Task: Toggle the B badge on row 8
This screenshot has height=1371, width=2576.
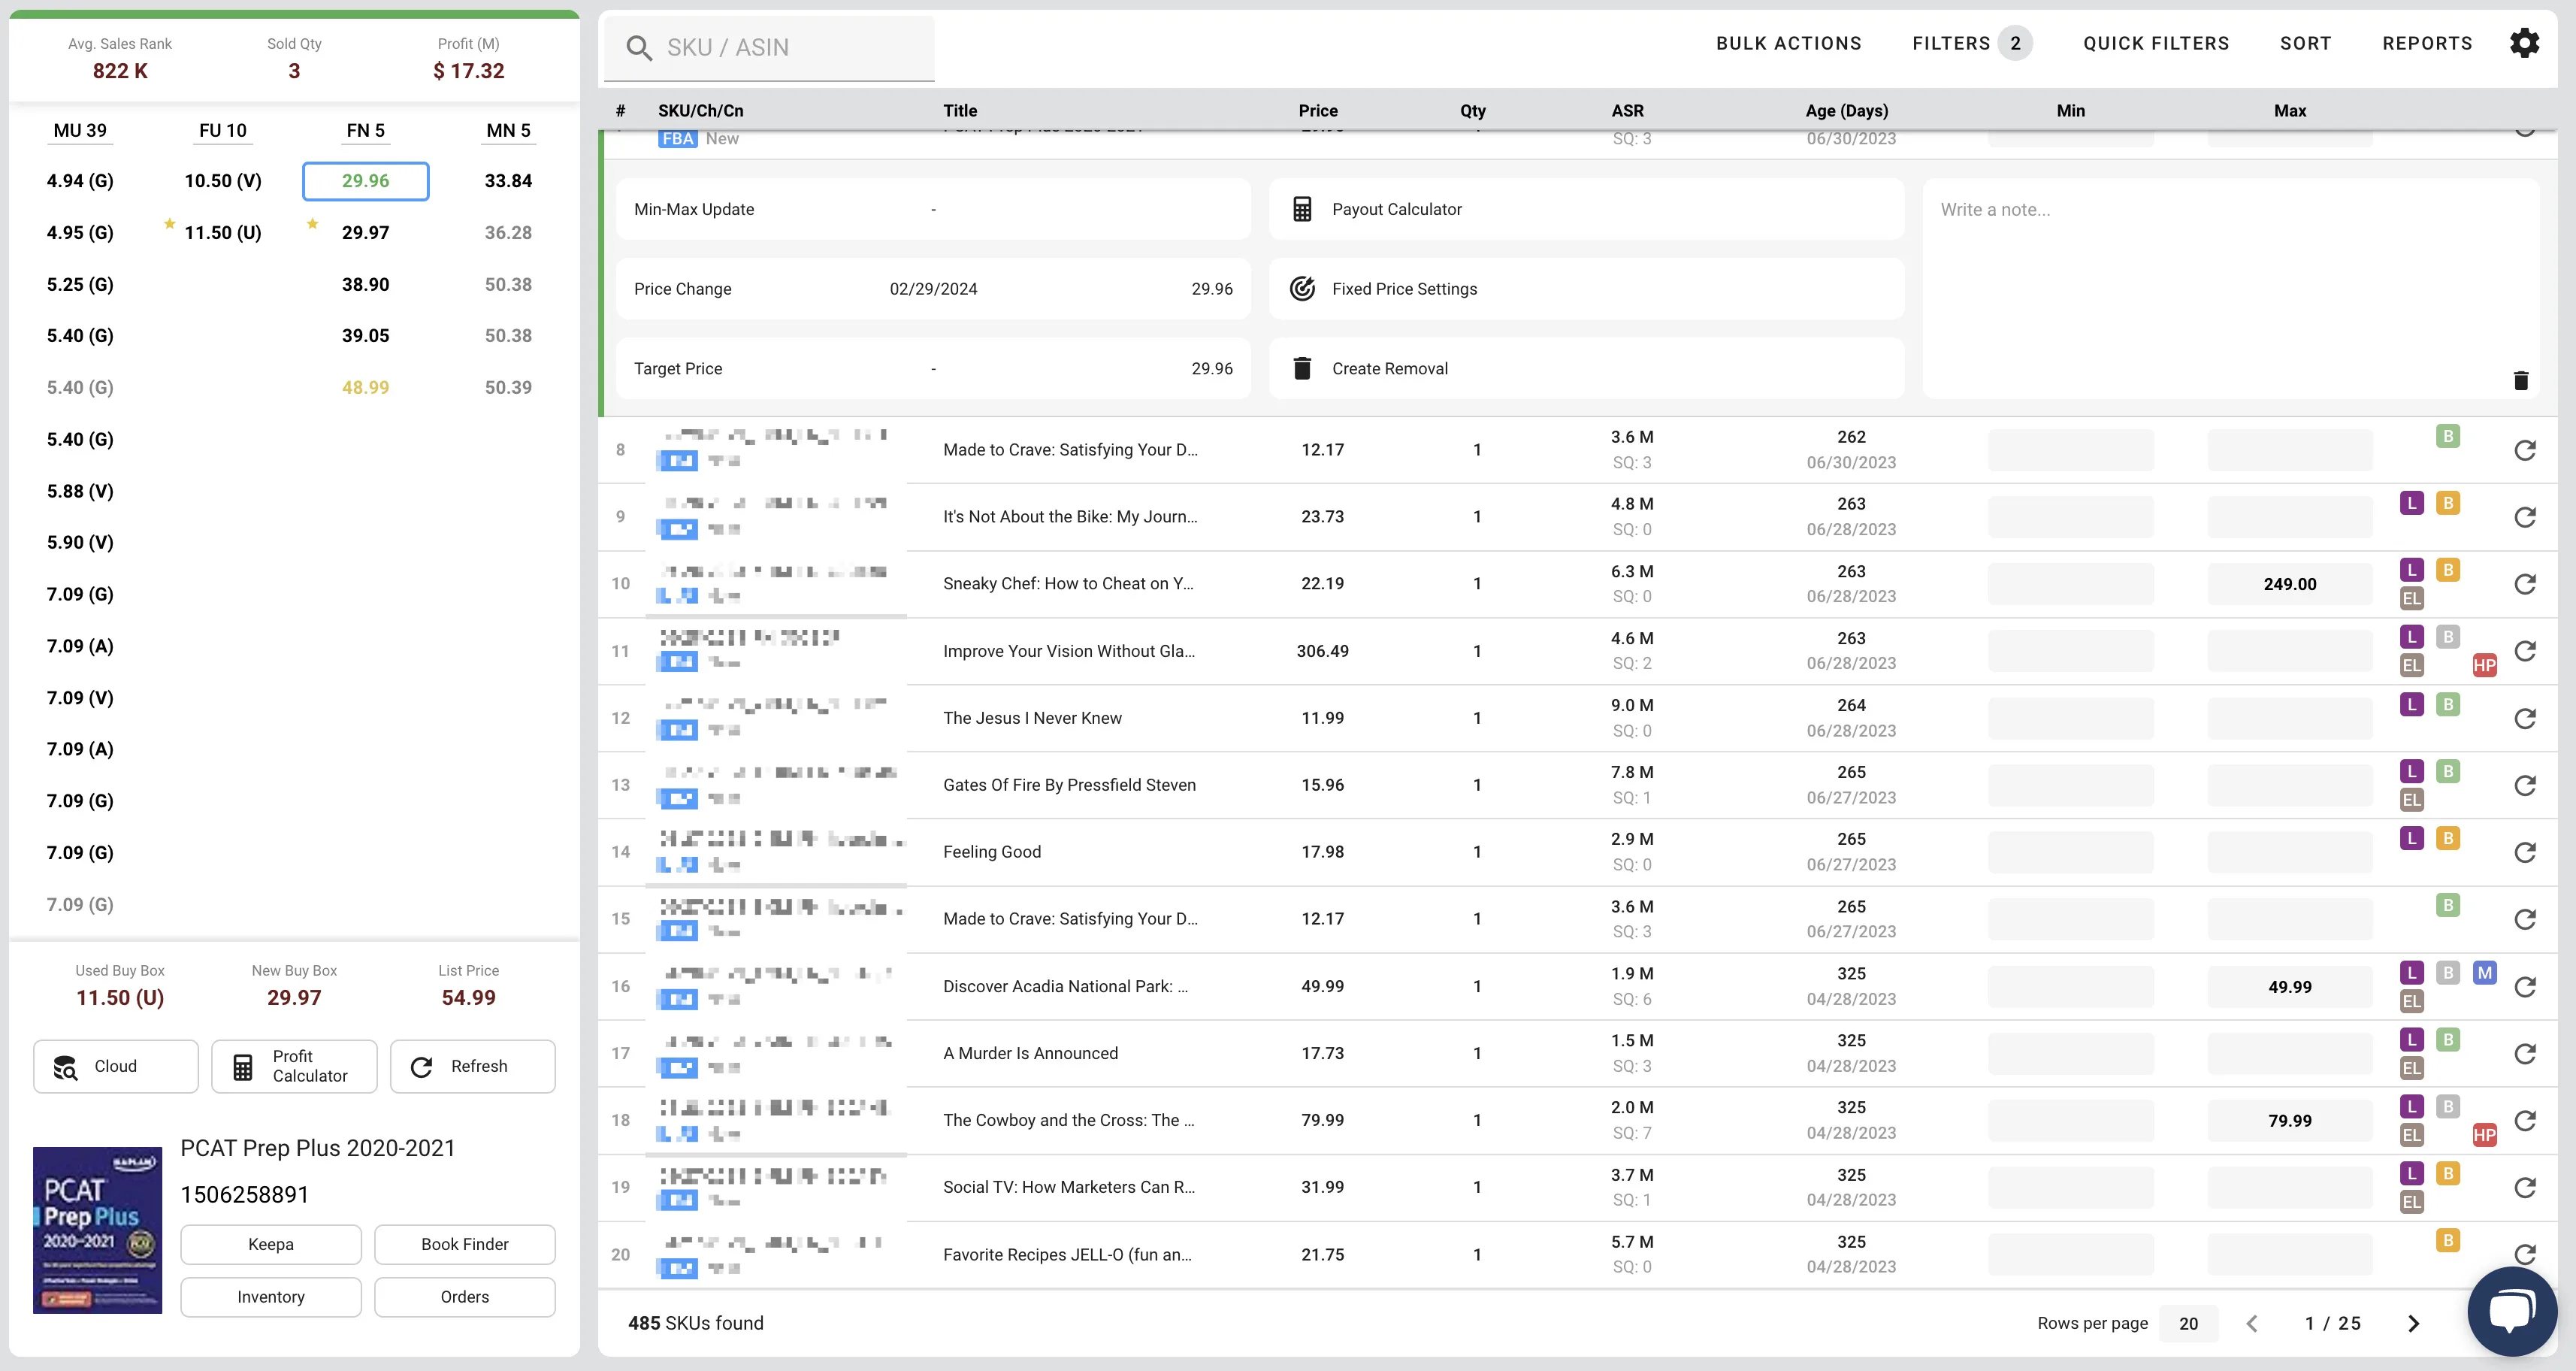Action: [2447, 436]
